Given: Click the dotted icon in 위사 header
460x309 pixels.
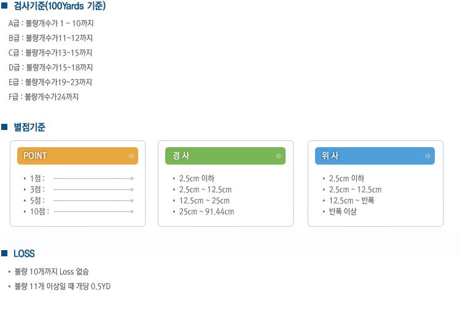Looking at the screenshot, I should click(x=428, y=156).
